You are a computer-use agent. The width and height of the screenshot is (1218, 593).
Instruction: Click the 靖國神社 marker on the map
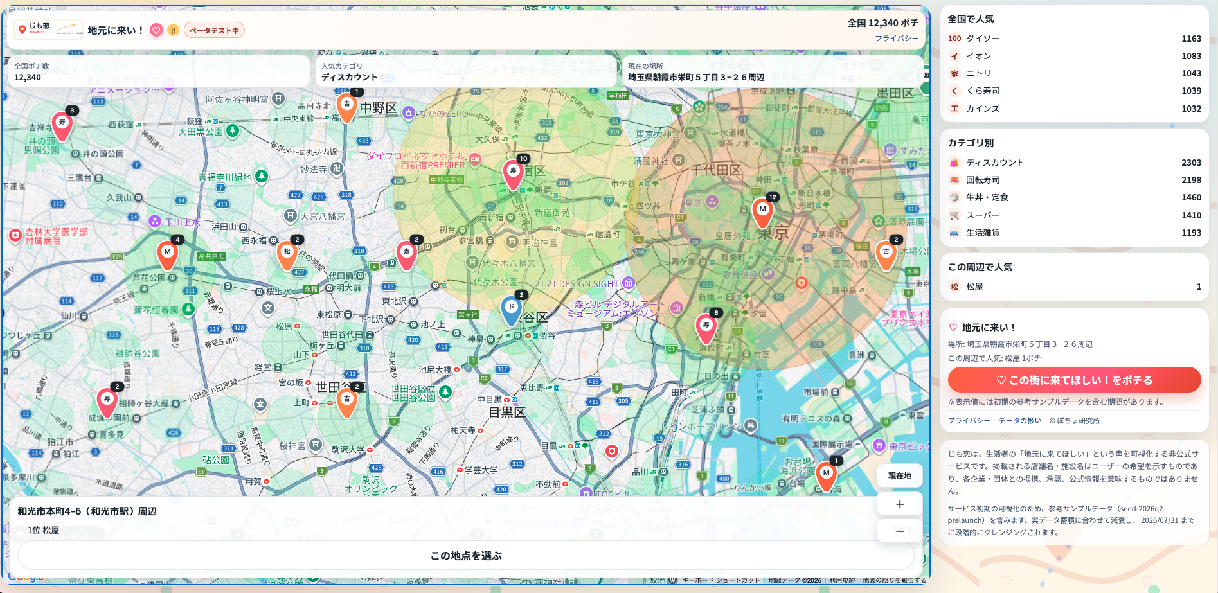tap(679, 159)
